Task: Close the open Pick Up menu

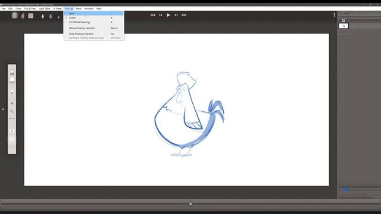Action: (69, 8)
